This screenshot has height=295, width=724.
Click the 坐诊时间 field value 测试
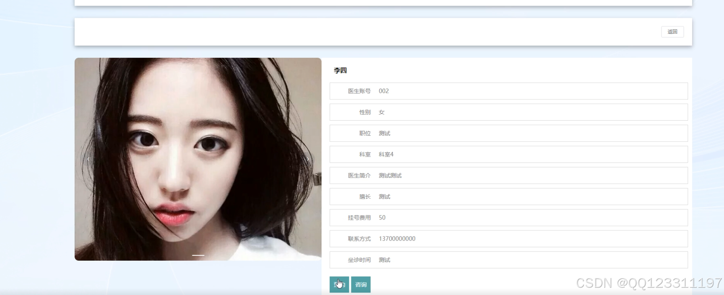384,260
